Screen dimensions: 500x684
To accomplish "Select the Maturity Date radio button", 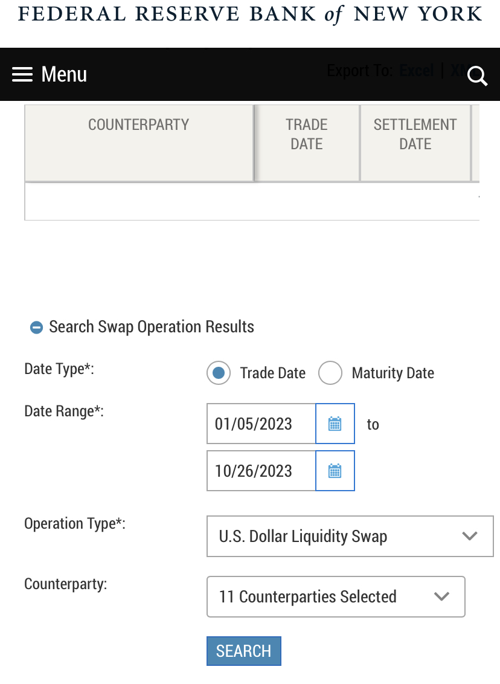I will tap(330, 373).
